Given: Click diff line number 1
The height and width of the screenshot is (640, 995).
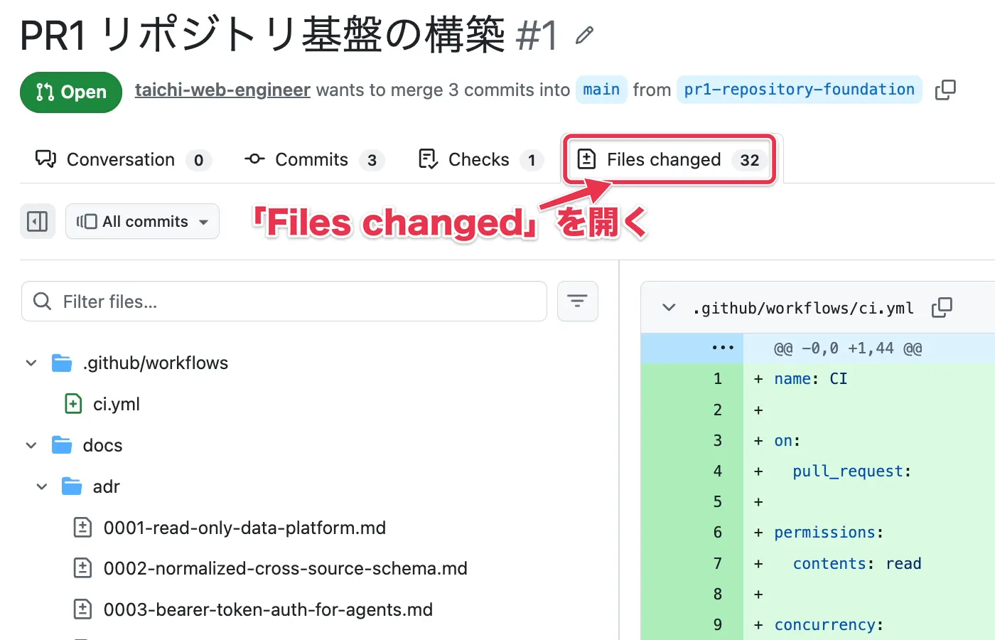Looking at the screenshot, I should coord(718,379).
